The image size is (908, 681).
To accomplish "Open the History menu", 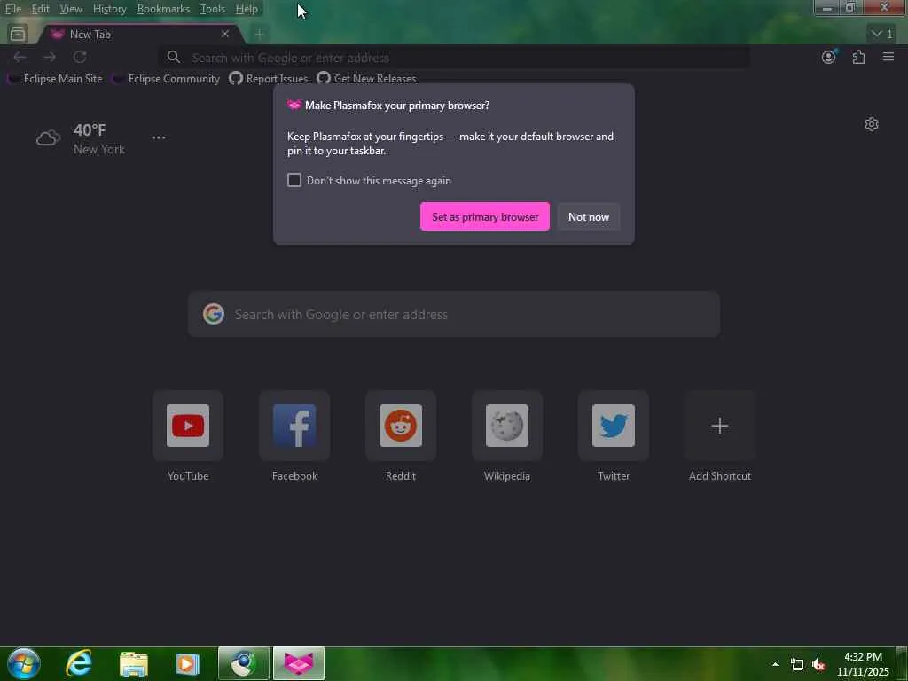I will [x=109, y=9].
